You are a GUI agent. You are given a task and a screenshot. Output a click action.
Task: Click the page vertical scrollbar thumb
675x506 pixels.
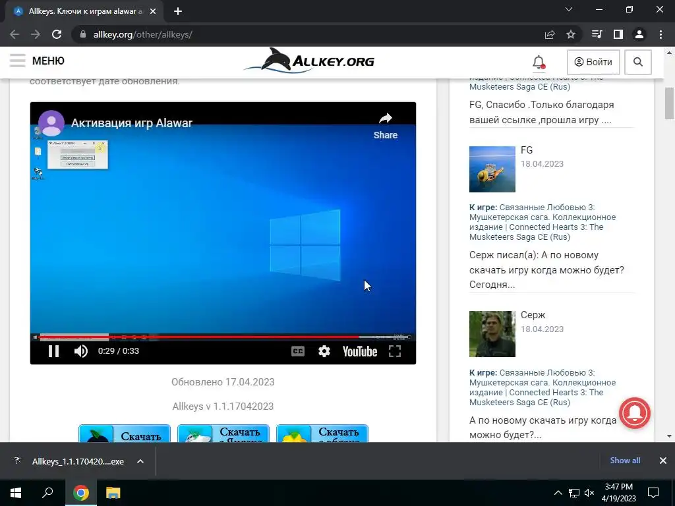669,103
